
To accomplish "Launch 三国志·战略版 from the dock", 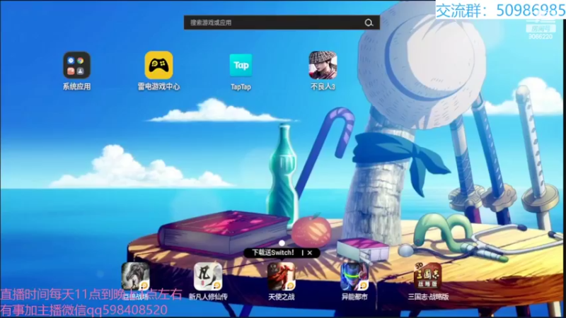I will 428,276.
